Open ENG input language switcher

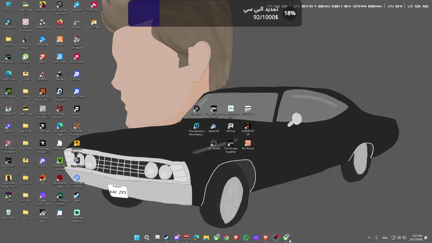pos(385,238)
